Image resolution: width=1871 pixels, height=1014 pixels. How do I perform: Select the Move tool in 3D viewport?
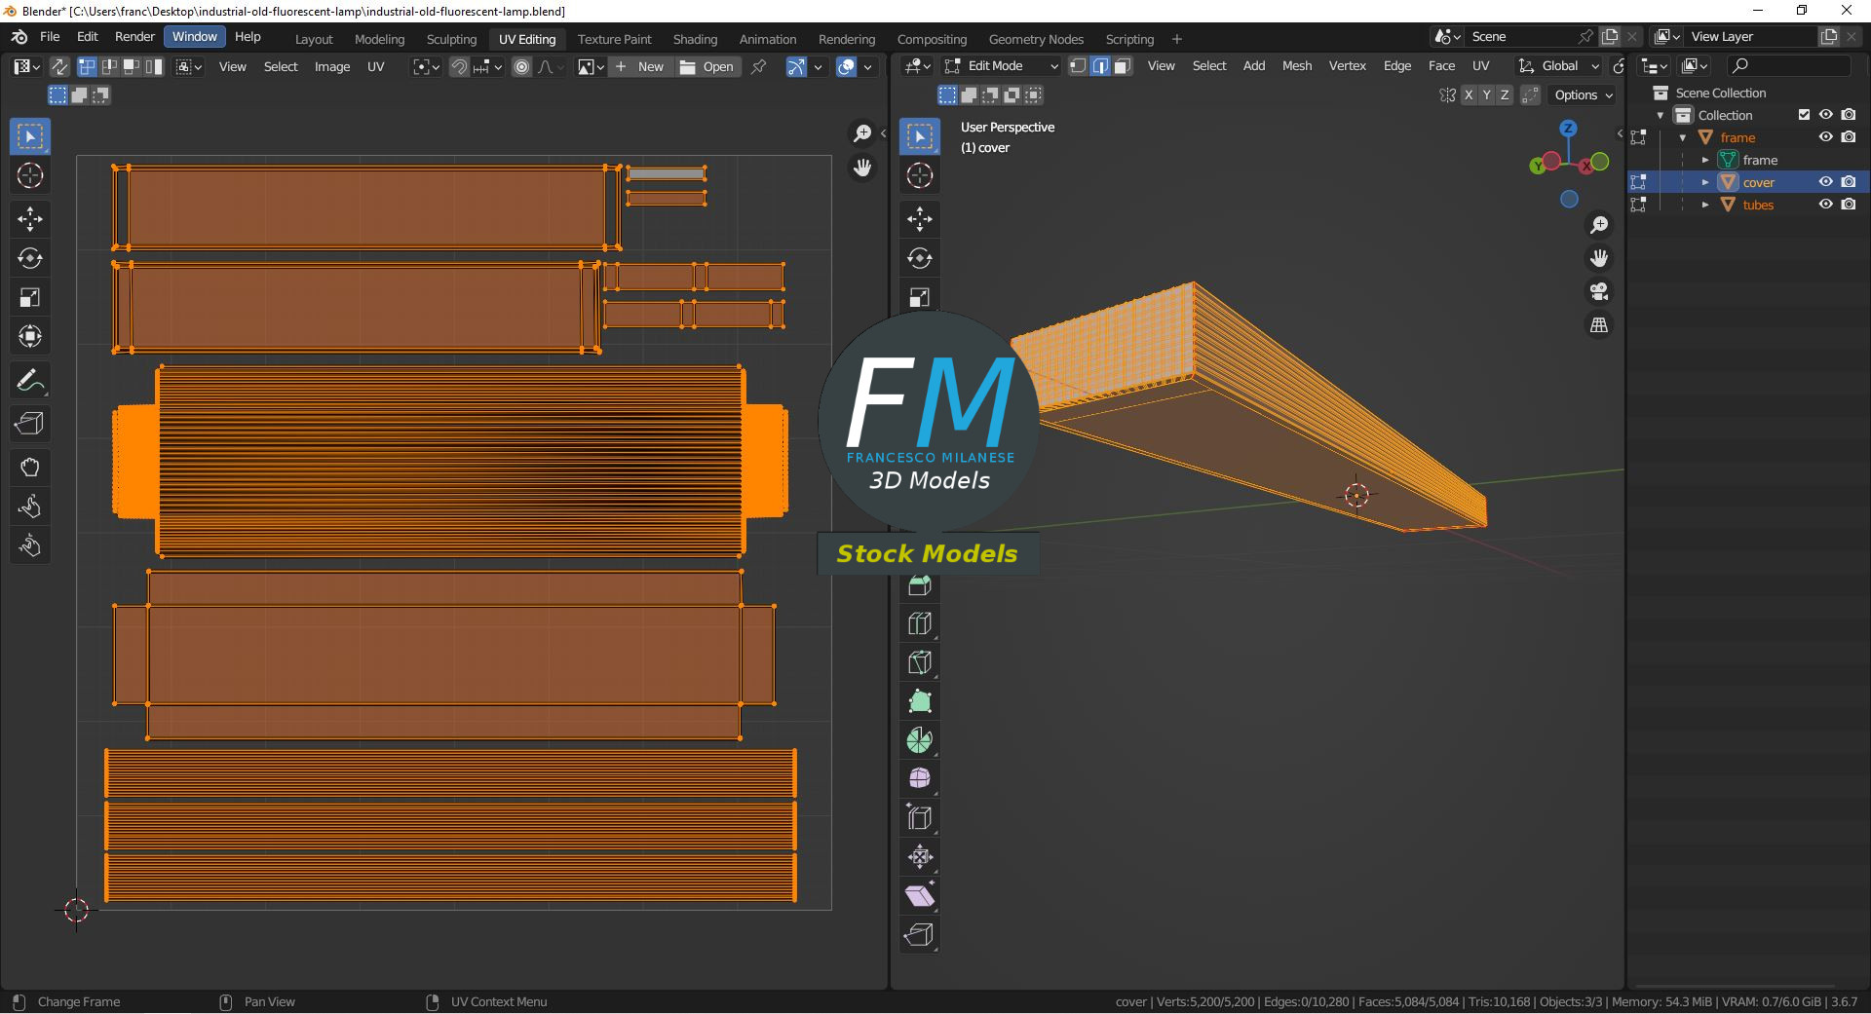click(920, 219)
